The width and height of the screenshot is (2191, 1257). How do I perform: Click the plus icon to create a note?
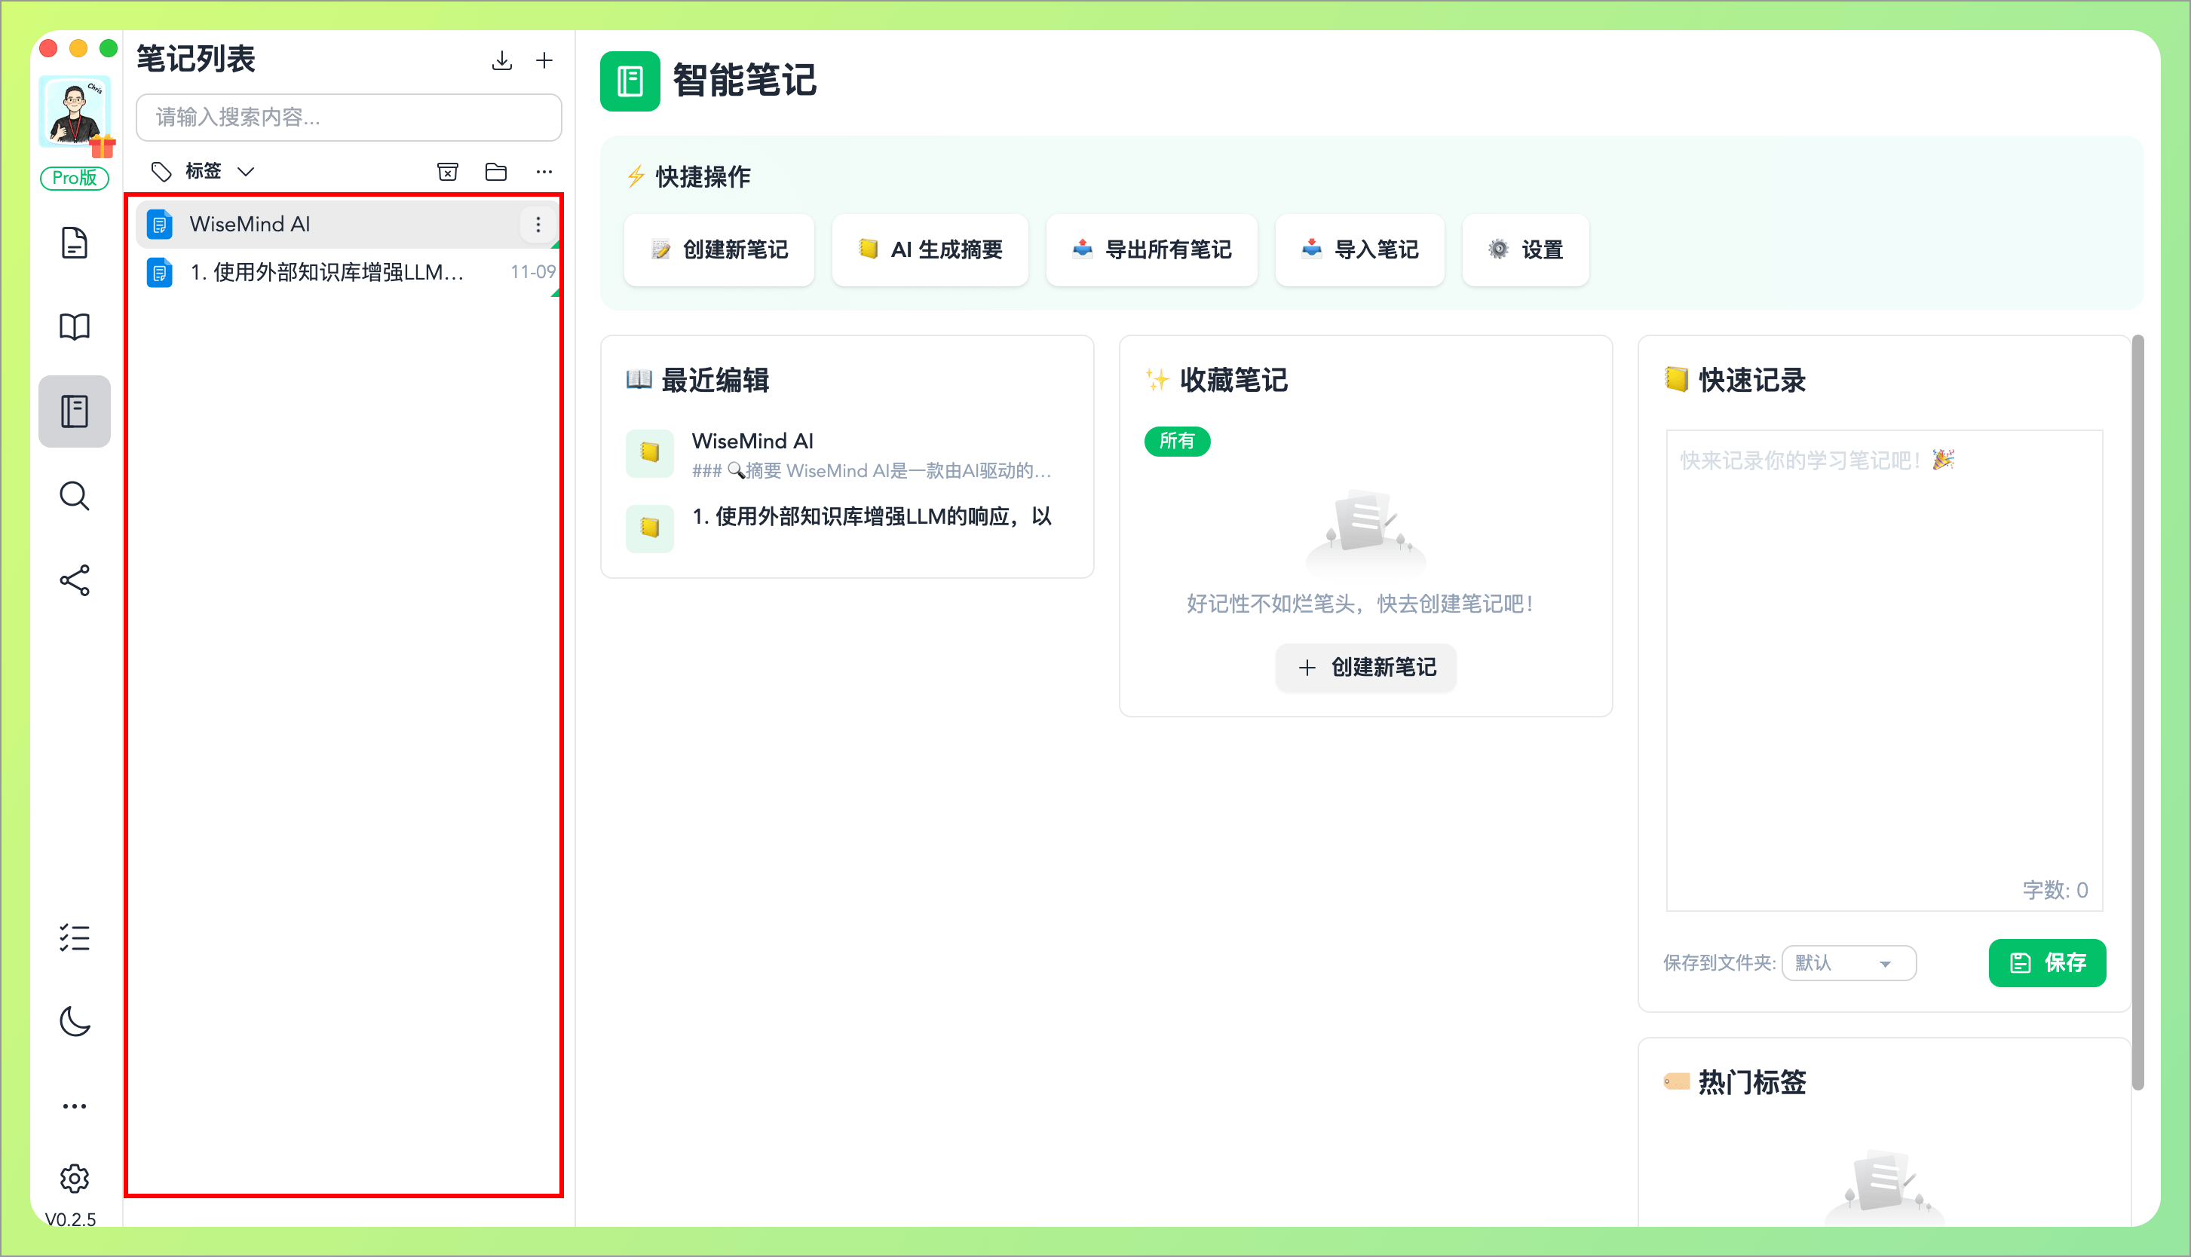[x=544, y=60]
